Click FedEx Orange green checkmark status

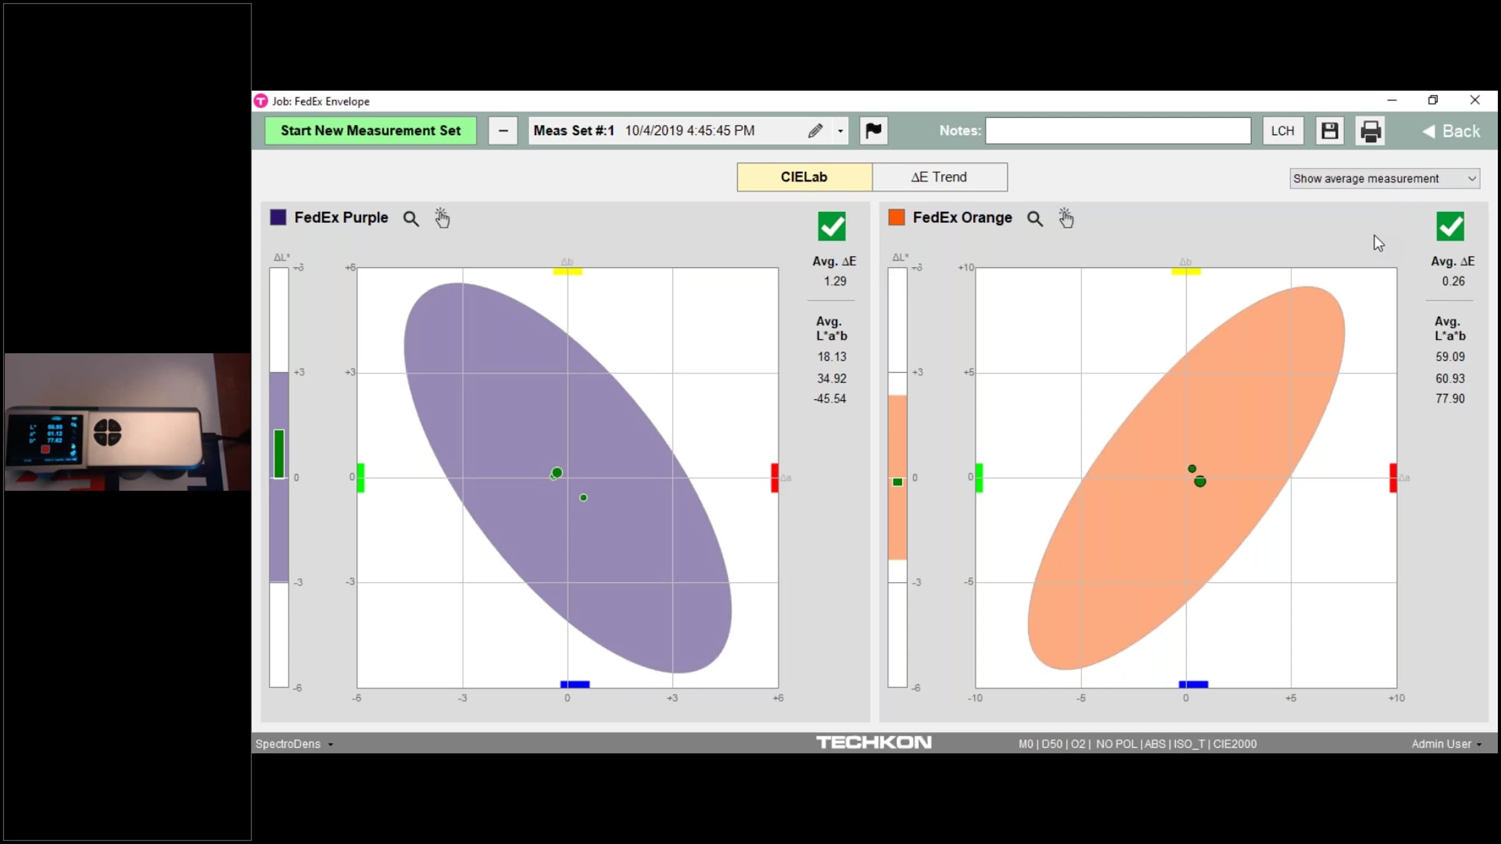pos(1450,226)
